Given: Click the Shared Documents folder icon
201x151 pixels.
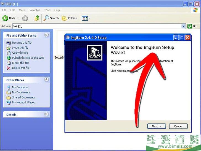Looking at the screenshot, I should 9,97.
